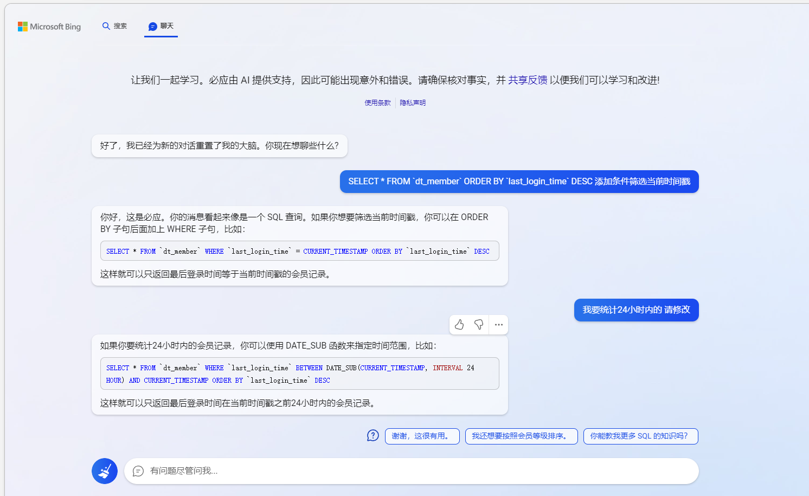Screen dimensions: 809x496
Task: Open the 隐私声明 privacy link
Action: [413, 103]
